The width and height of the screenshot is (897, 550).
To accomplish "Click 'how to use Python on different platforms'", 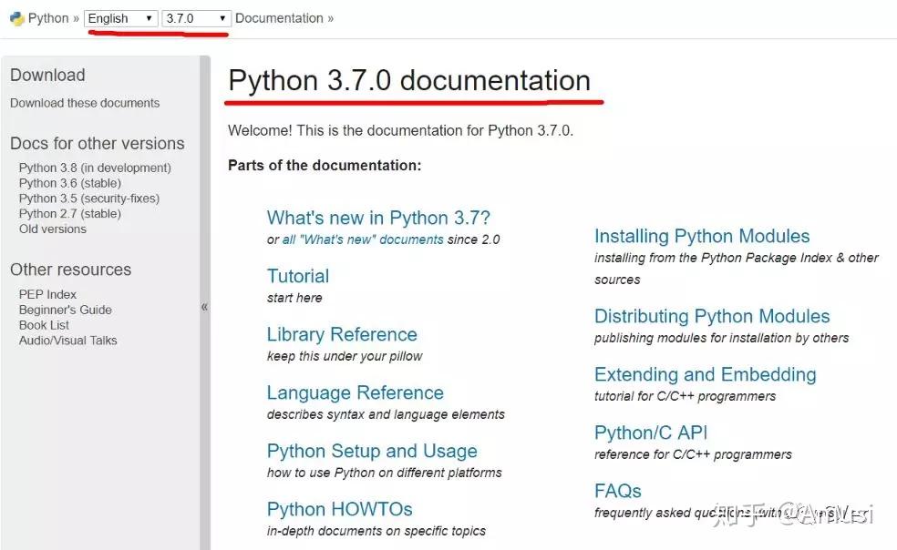I will 384,473.
